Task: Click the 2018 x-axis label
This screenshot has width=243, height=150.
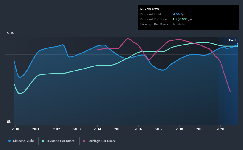Action: (179, 129)
